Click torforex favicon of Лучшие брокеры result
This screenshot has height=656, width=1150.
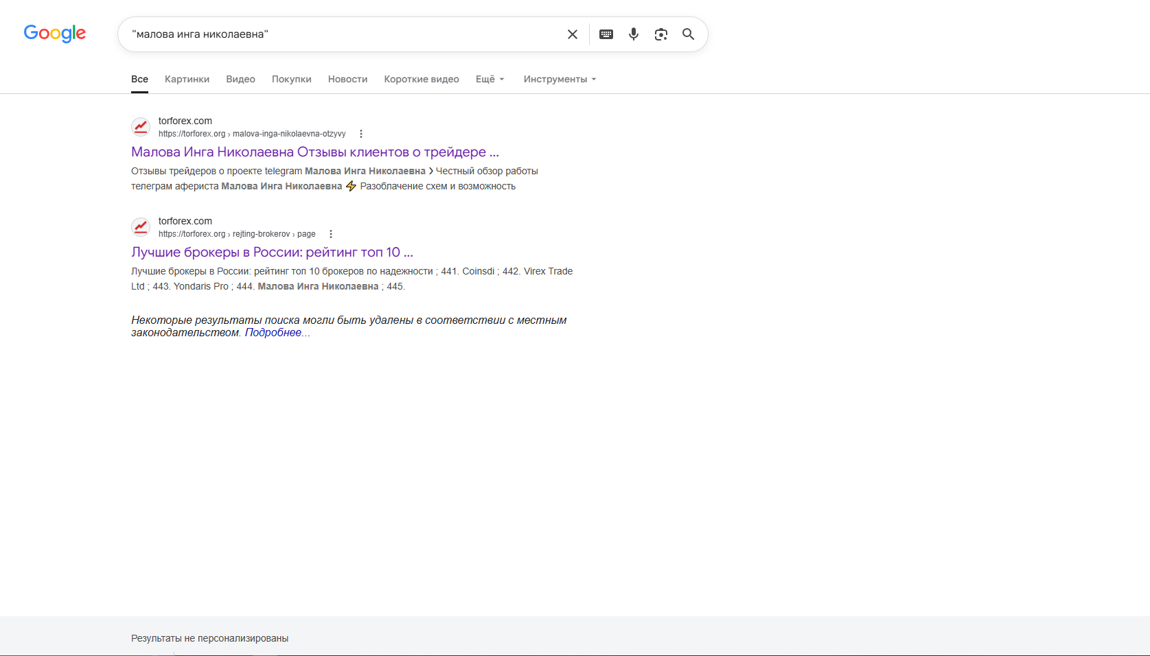(141, 227)
